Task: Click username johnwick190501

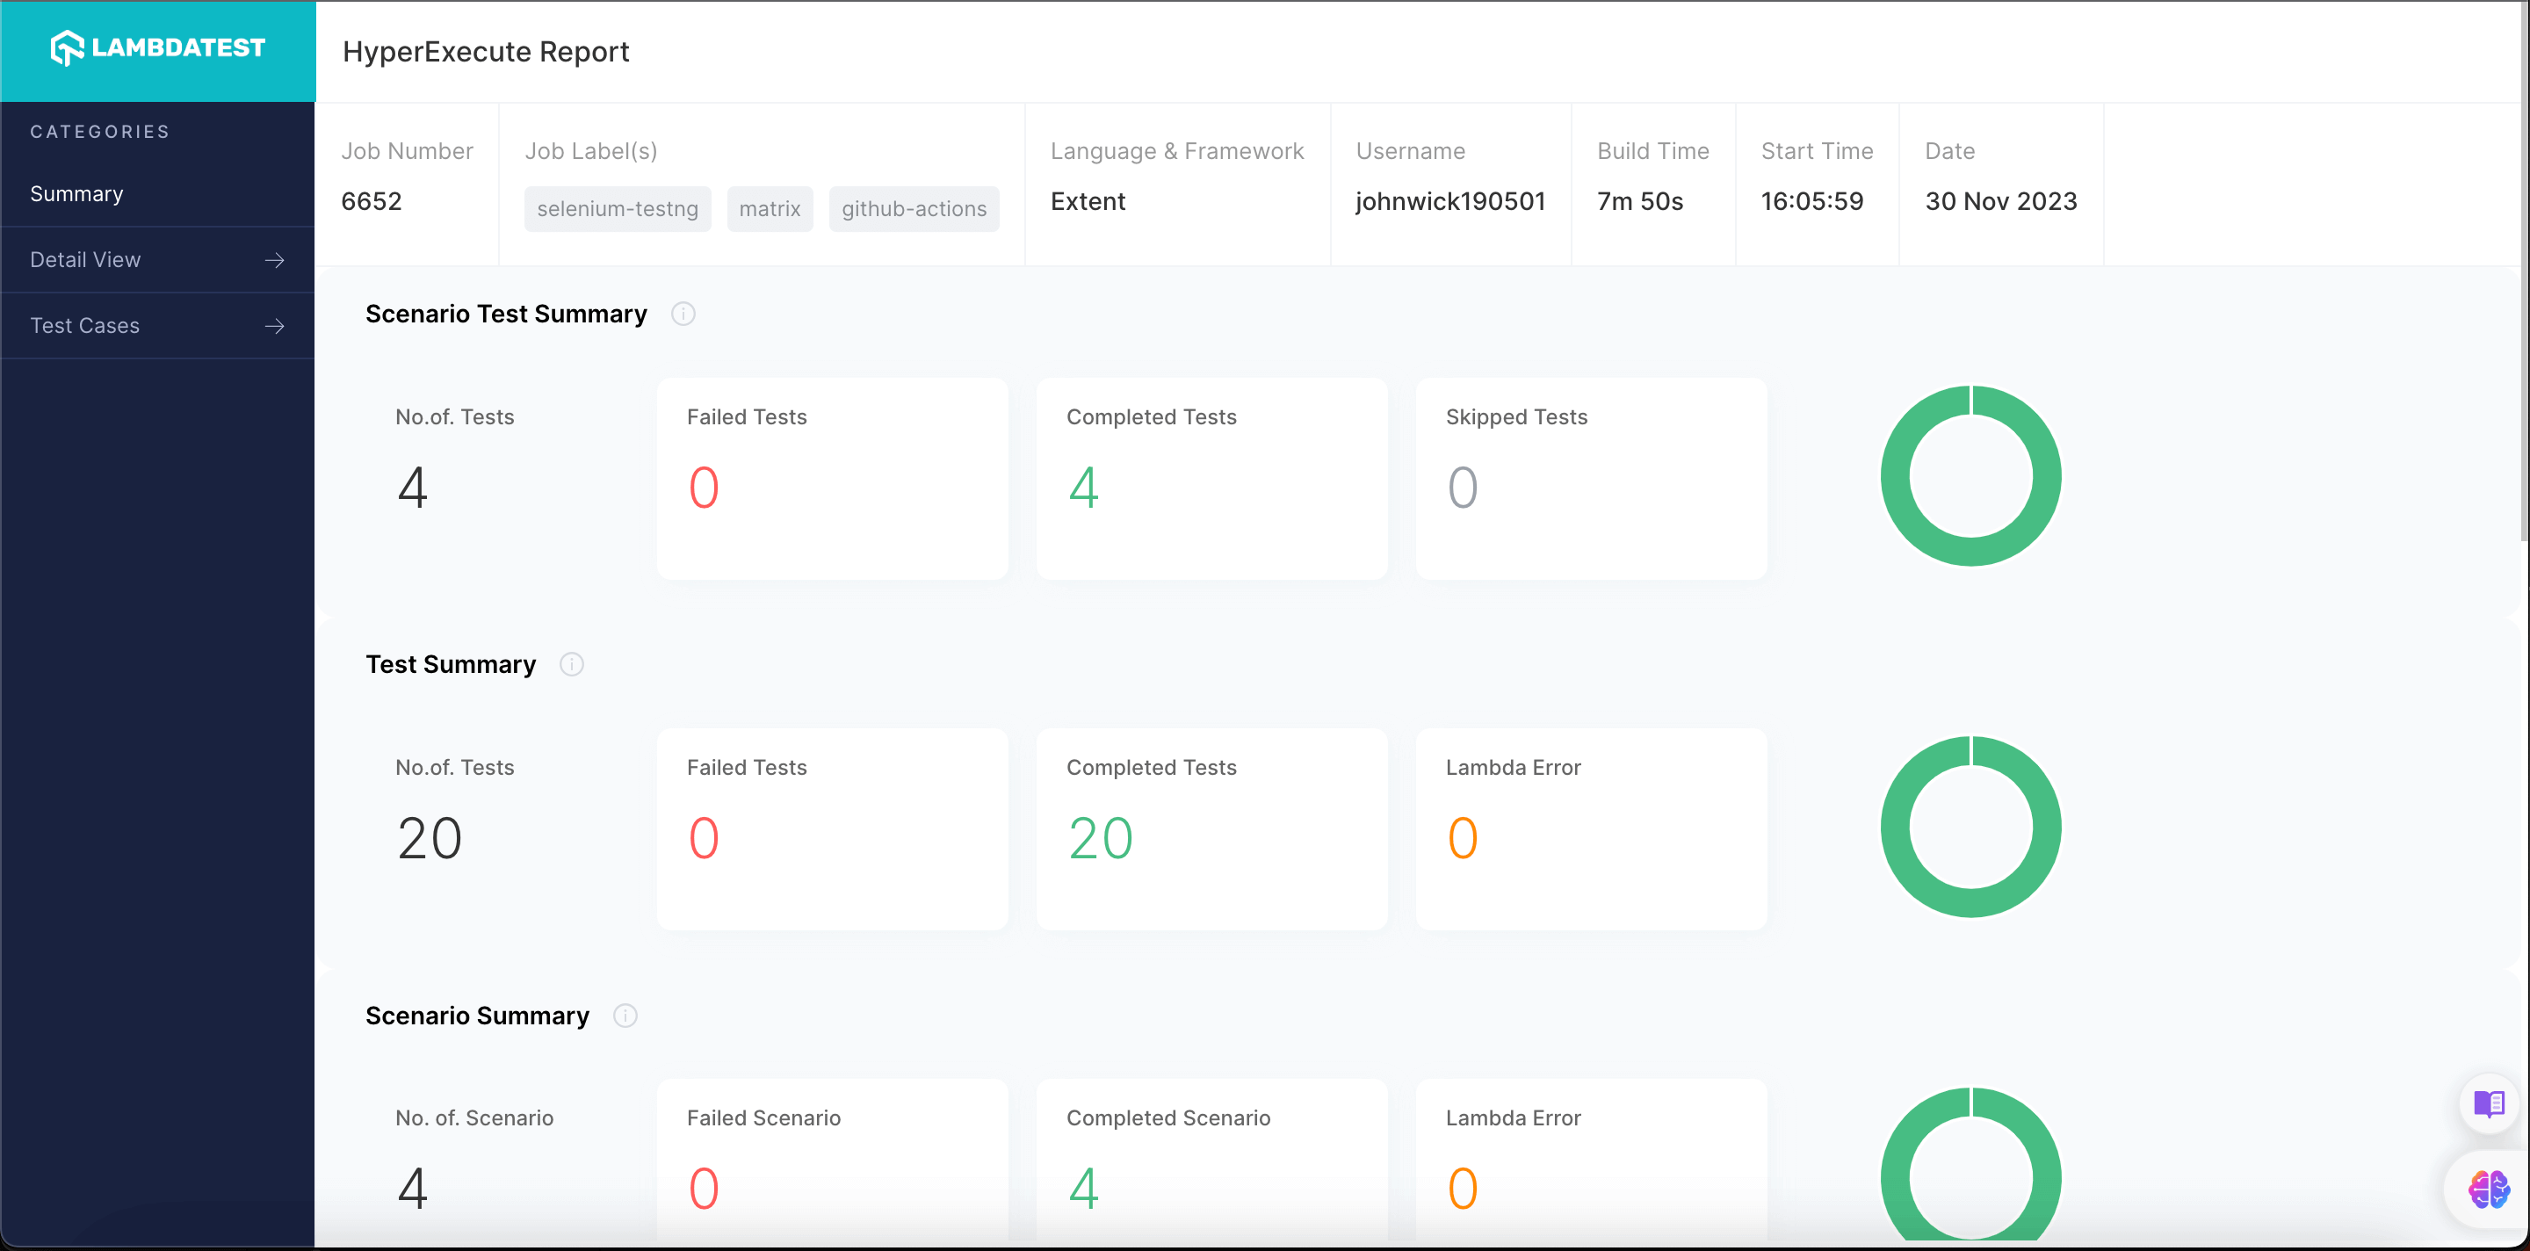Action: click(x=1449, y=201)
